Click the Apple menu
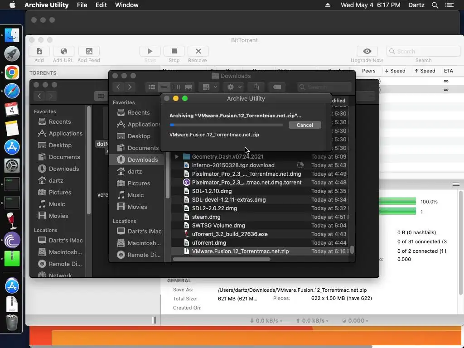The height and width of the screenshot is (348, 464). click(12, 5)
